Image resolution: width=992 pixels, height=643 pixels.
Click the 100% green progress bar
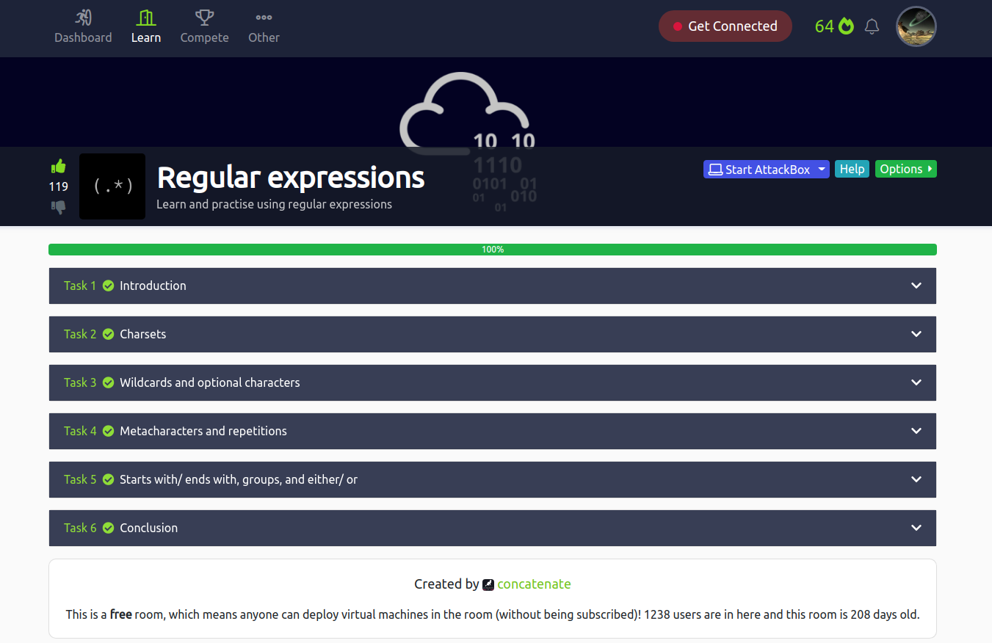tap(492, 249)
